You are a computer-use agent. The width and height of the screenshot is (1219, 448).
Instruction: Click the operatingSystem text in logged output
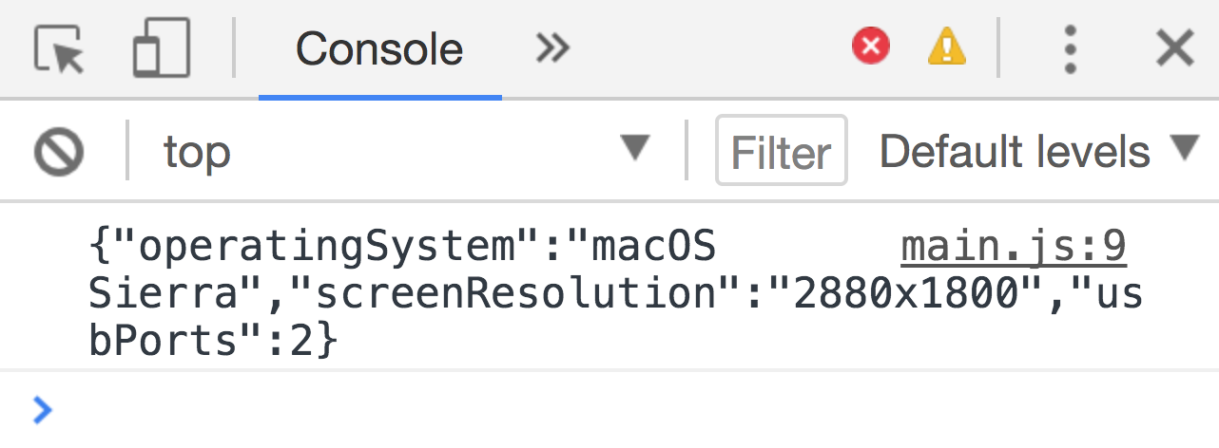coord(325,249)
